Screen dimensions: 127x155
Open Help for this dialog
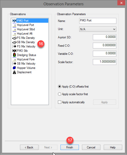(113, 147)
